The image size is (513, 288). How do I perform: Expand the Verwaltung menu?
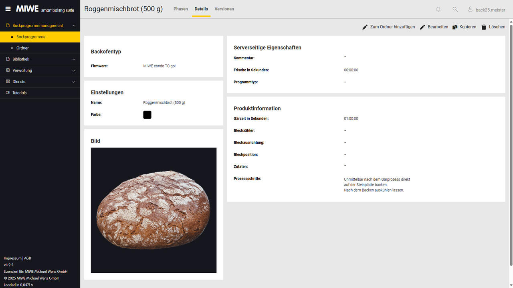click(73, 70)
